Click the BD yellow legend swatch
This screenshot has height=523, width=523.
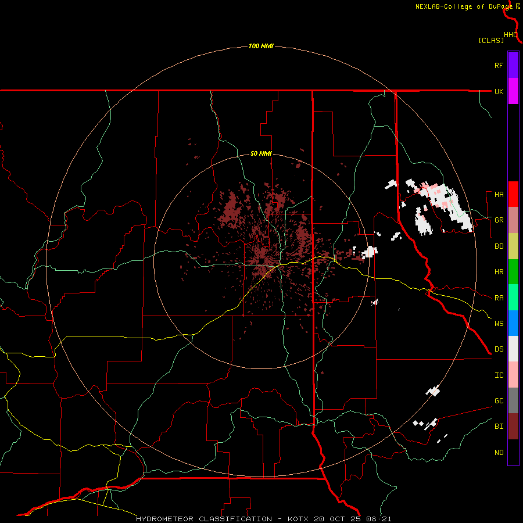point(513,246)
